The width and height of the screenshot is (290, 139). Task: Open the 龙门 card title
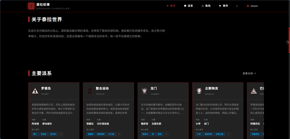[154, 89]
